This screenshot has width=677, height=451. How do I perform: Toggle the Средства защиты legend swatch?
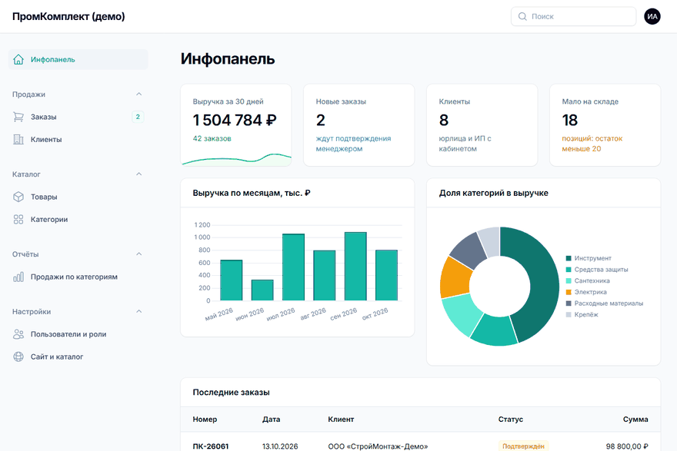pos(569,270)
